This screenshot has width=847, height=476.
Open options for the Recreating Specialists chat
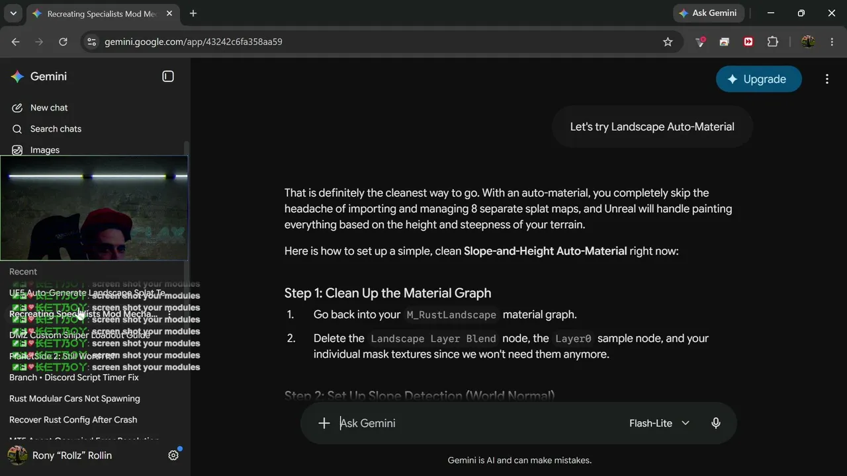[169, 314]
